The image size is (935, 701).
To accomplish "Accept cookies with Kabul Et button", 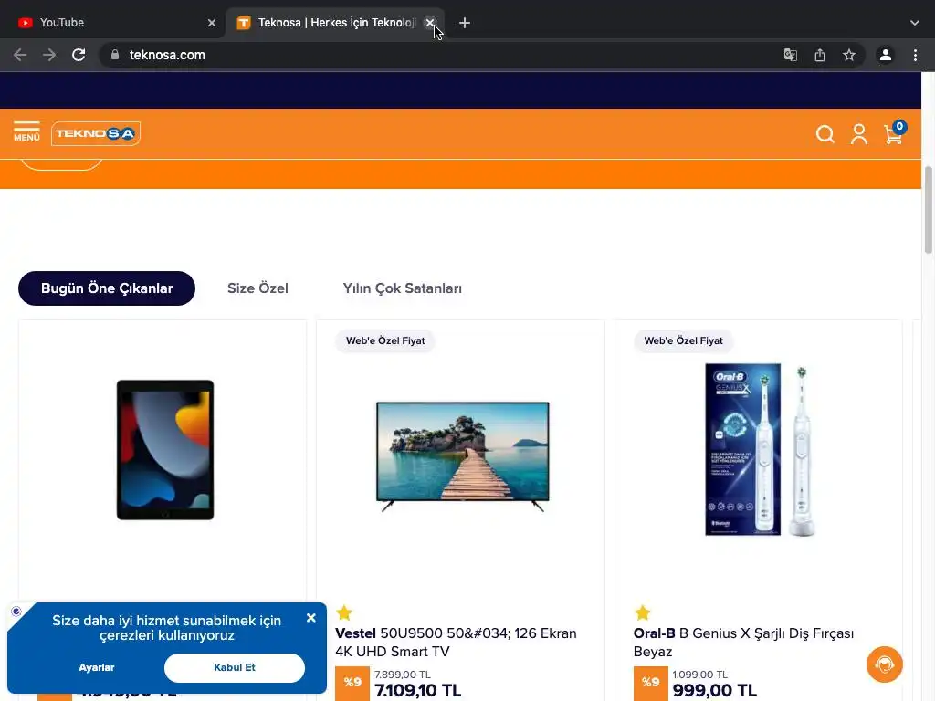I will point(235,667).
